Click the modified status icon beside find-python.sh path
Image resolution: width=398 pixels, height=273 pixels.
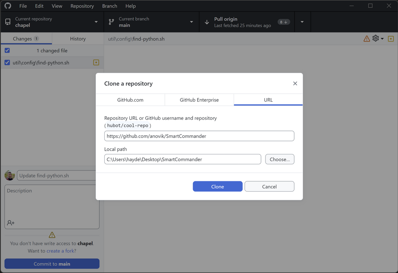[96, 62]
